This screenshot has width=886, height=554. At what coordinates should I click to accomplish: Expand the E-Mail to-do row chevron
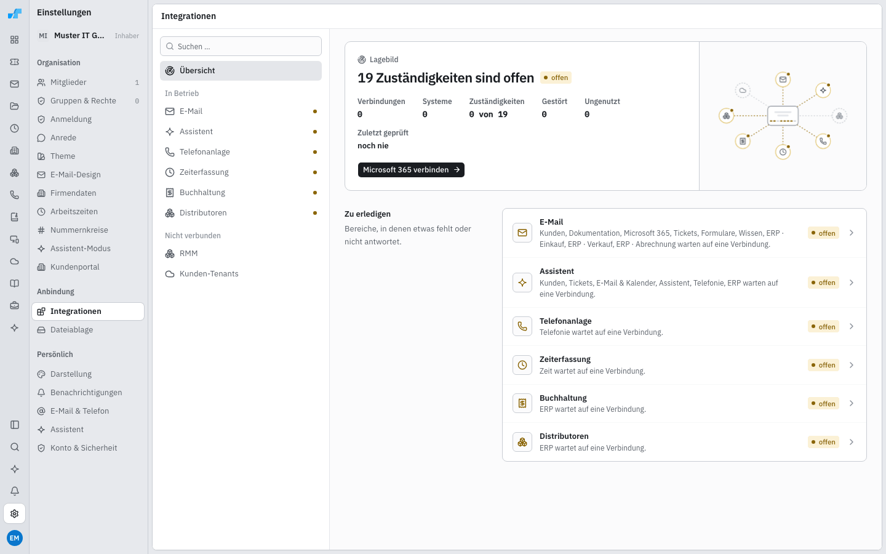coord(852,233)
